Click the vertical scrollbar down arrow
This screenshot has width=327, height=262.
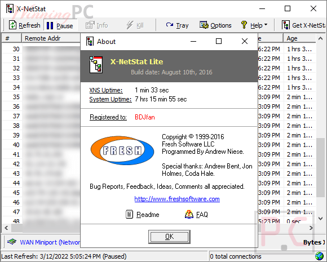pos(321,219)
